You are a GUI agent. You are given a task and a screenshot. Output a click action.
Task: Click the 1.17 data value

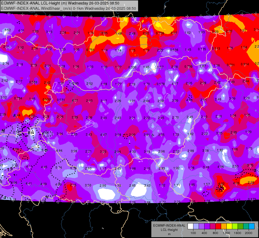103,169
